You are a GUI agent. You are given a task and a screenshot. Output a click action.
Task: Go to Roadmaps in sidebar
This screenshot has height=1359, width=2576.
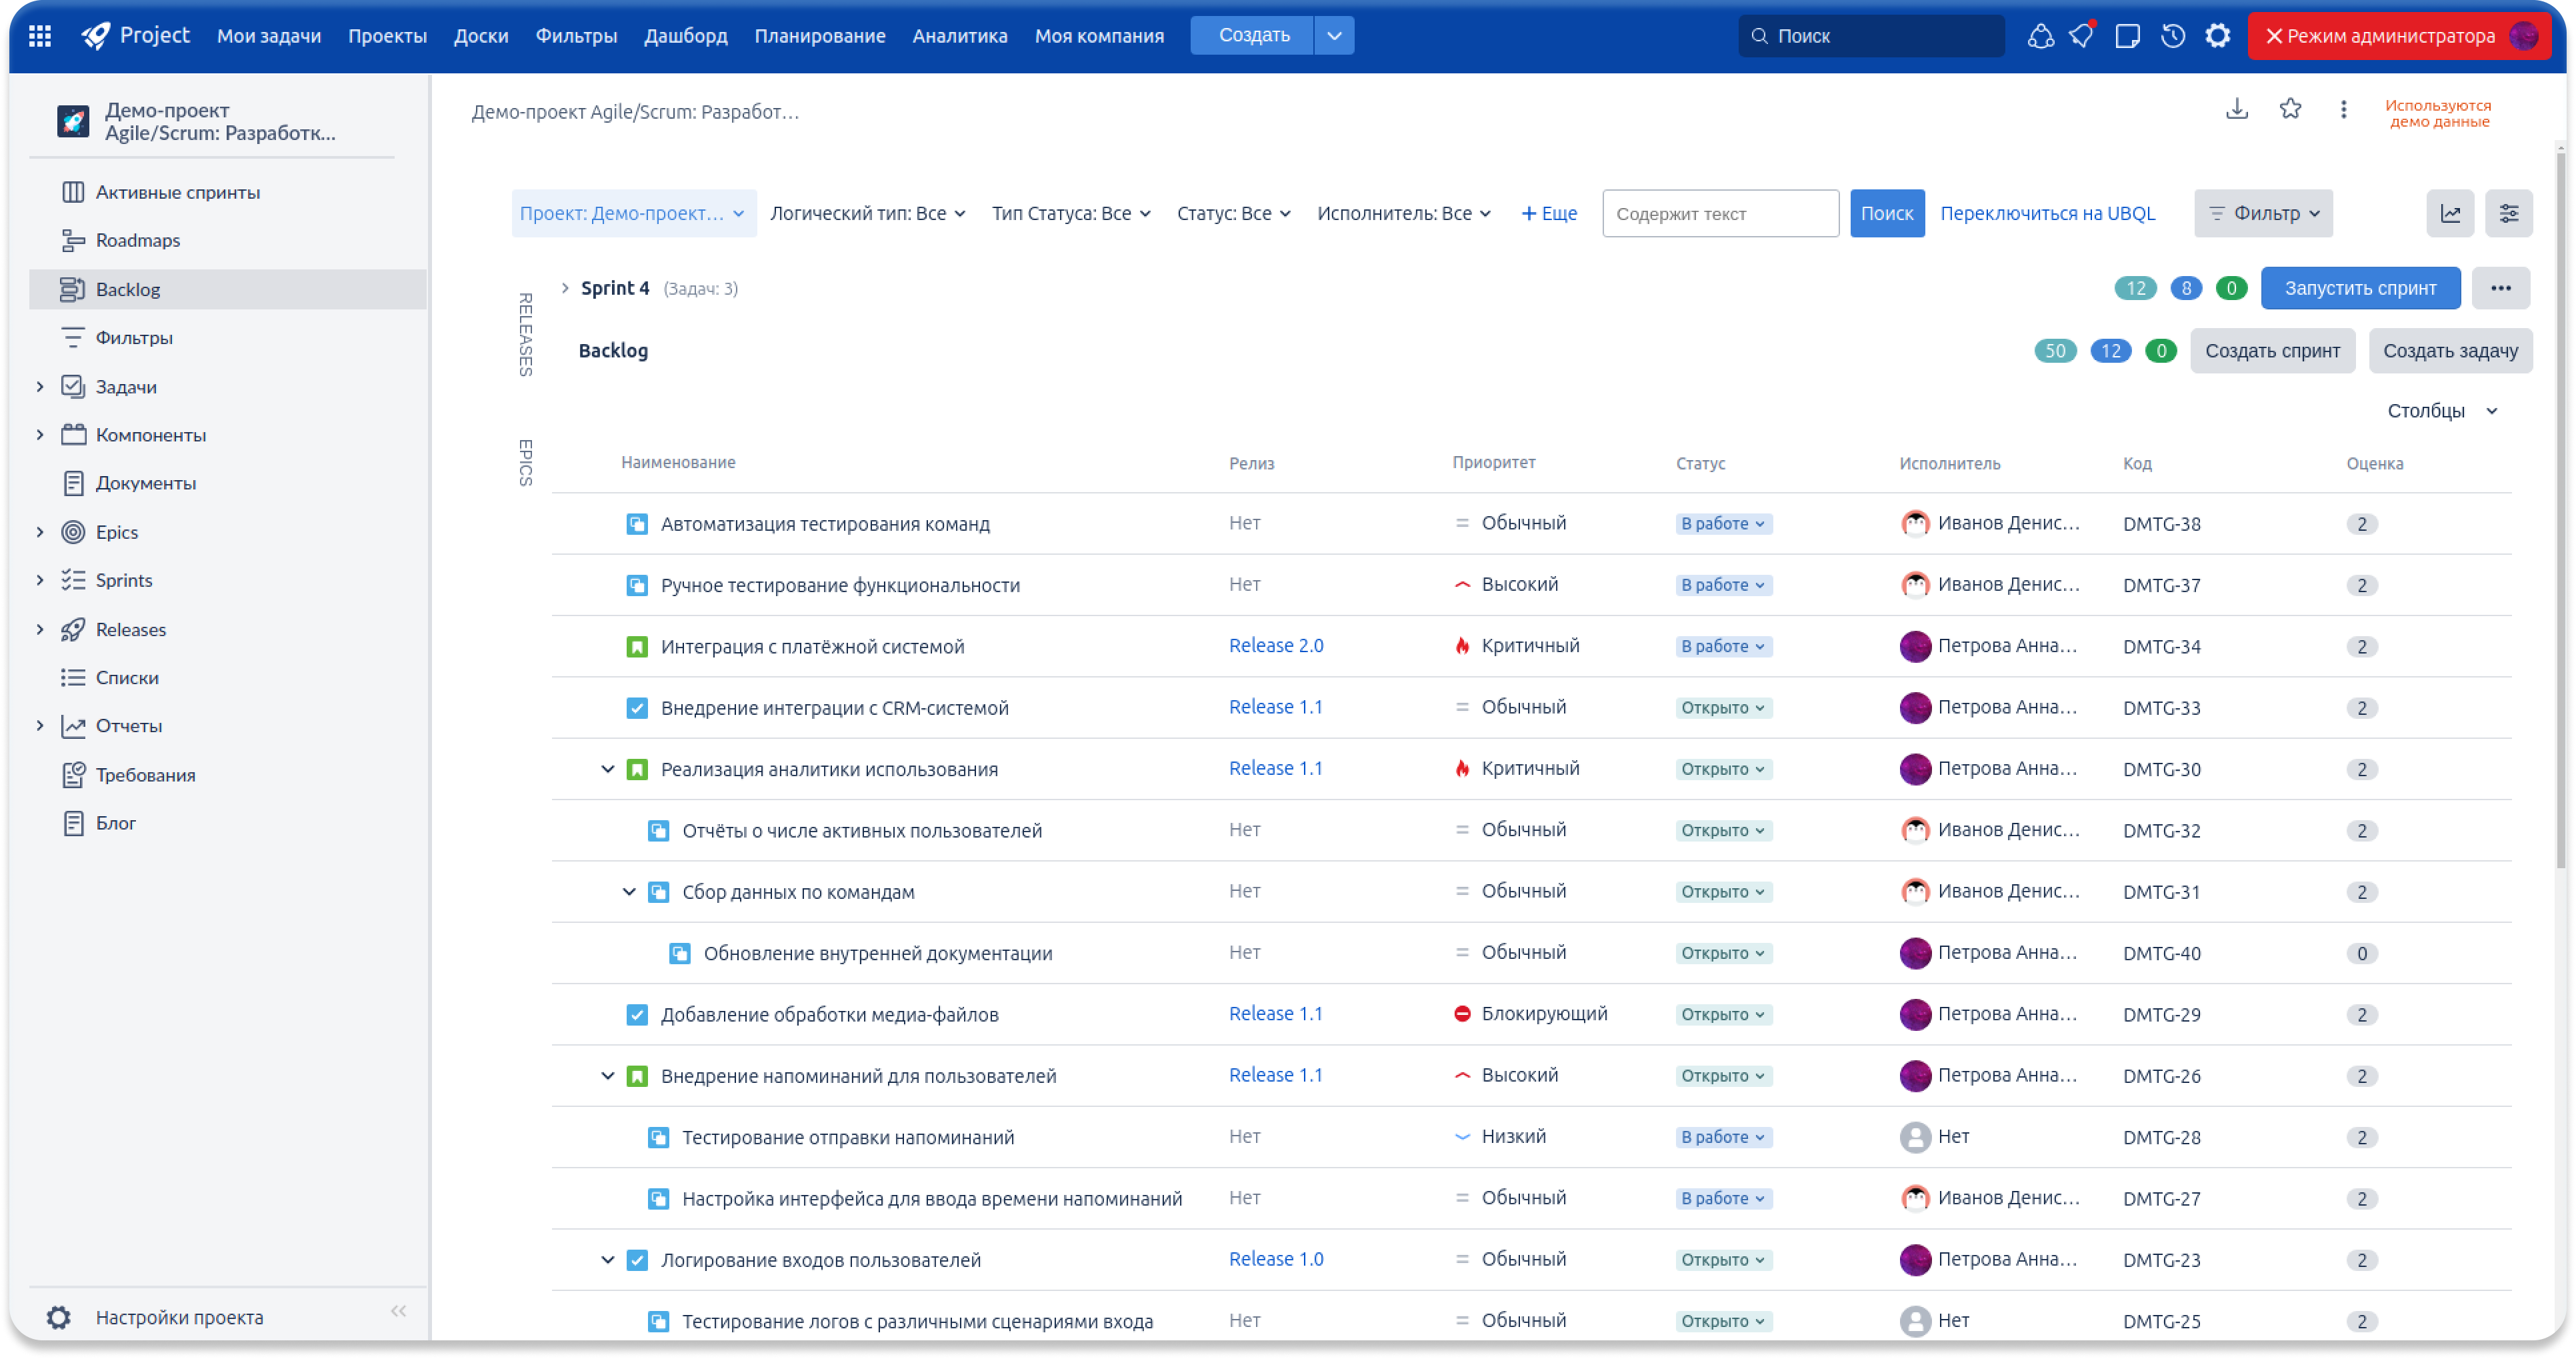[x=138, y=240]
